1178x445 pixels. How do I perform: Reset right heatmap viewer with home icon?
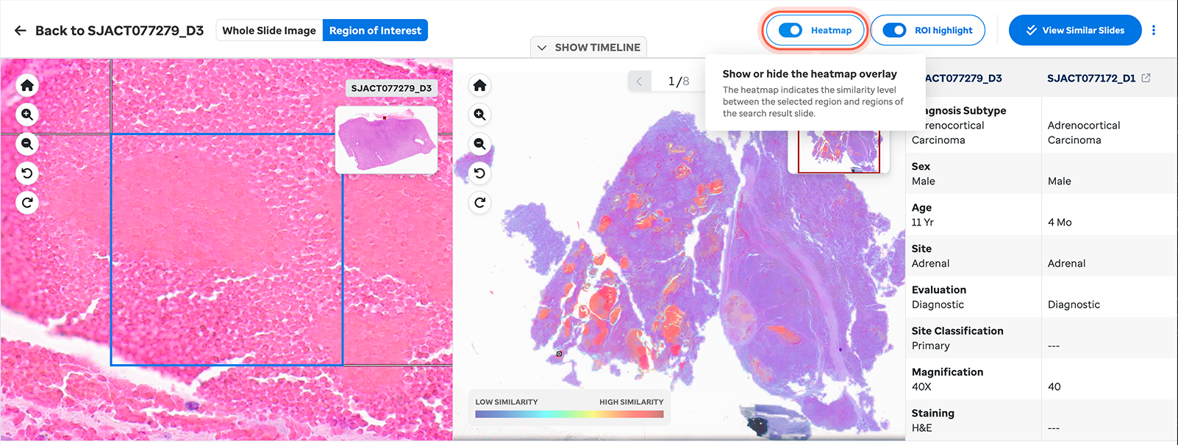(x=480, y=85)
